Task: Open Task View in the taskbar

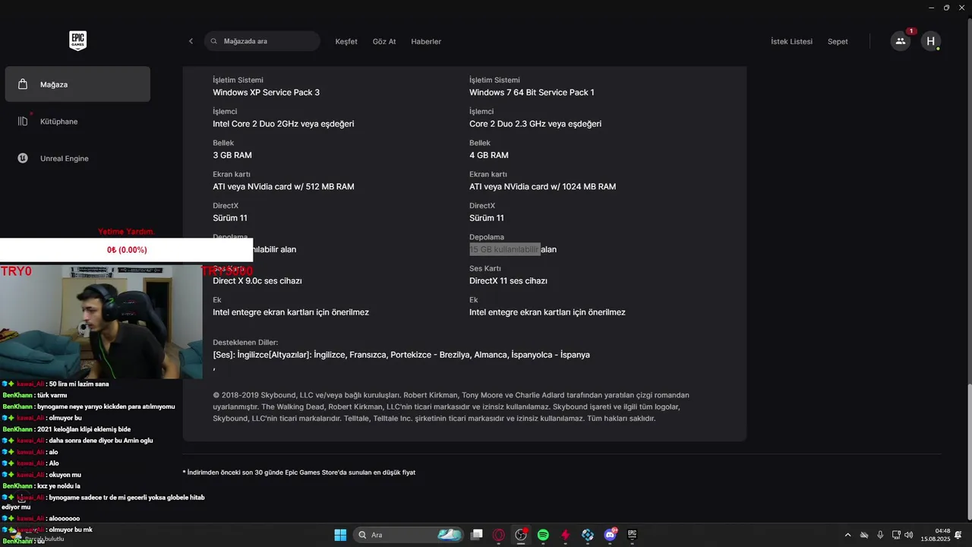Action: (477, 535)
